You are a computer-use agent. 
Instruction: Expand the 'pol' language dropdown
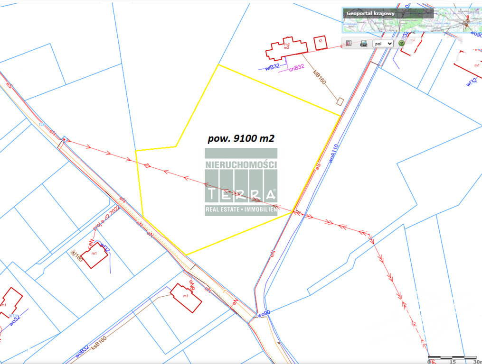tap(383, 44)
